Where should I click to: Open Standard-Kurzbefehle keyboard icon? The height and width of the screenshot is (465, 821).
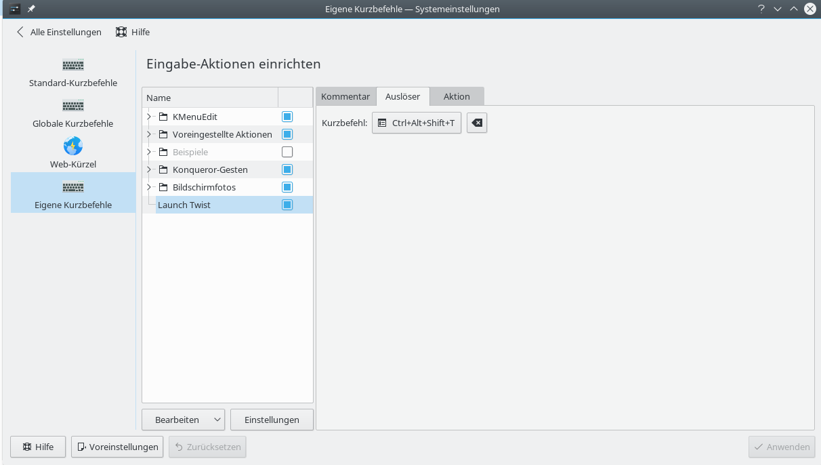[x=73, y=66]
